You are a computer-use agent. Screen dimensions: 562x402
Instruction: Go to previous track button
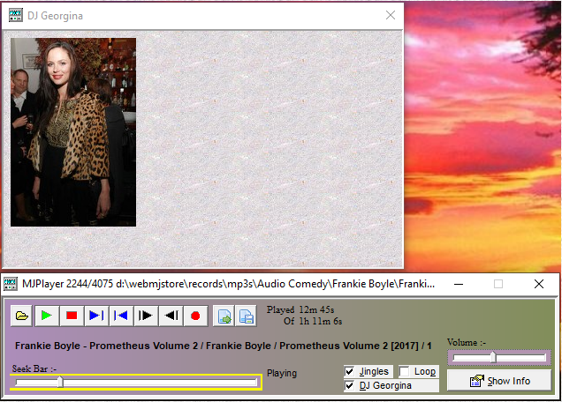pos(121,316)
